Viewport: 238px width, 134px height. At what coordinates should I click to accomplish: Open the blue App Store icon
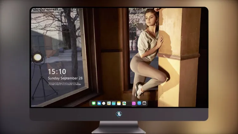139,103
